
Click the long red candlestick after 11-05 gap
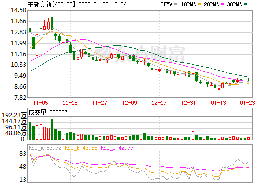coord(37,45)
